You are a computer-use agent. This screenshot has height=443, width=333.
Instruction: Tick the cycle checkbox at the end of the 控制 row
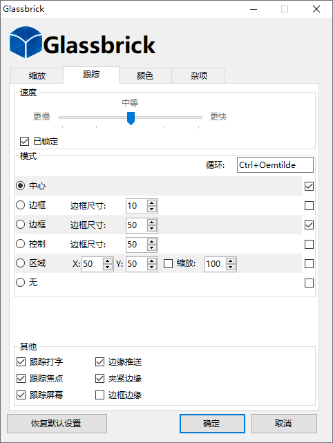click(x=309, y=244)
